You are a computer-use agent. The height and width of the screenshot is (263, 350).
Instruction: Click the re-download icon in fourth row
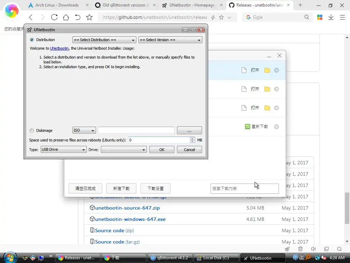[x=247, y=127]
